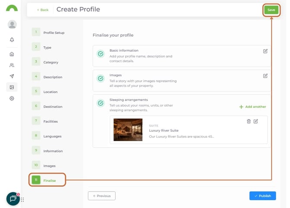
Task: Select the Facilities step
Action: (50, 122)
